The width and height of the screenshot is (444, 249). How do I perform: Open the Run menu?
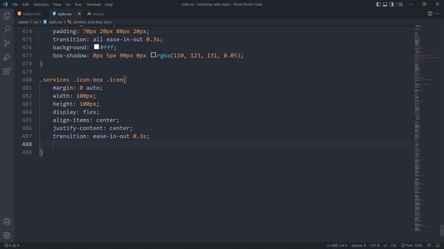[x=78, y=5]
